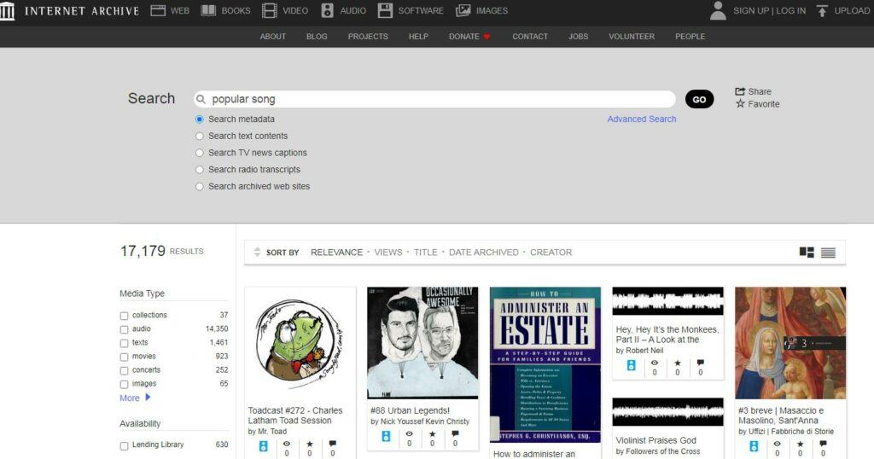Check the collections media type checkbox
874x459 pixels.
(x=124, y=316)
